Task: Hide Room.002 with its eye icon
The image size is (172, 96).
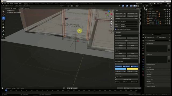Action: (168, 24)
